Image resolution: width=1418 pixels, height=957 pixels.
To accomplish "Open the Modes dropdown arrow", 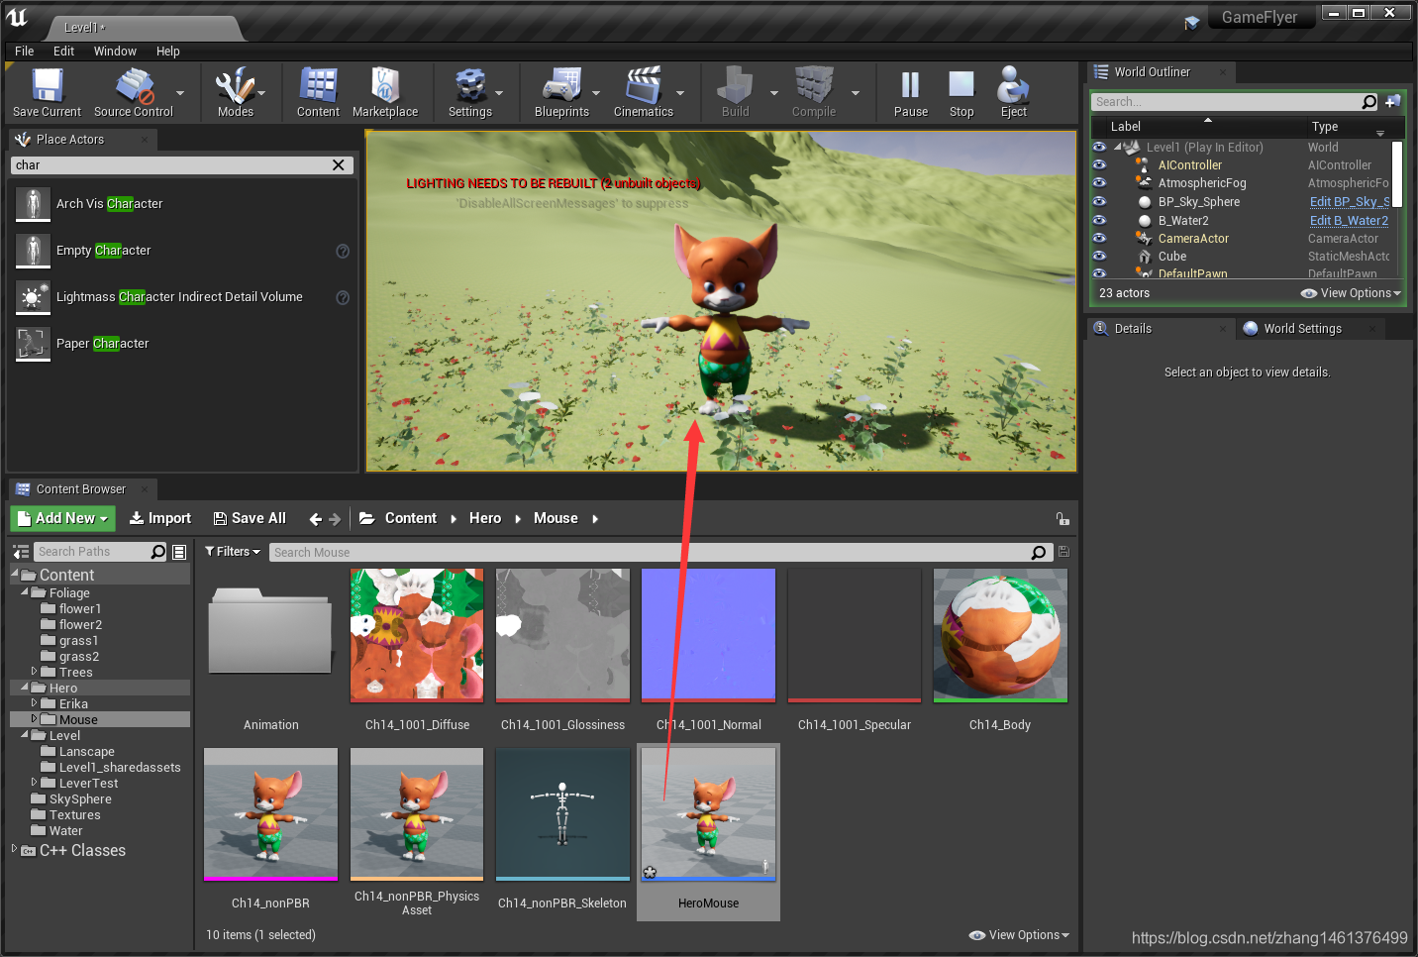I will click(262, 93).
